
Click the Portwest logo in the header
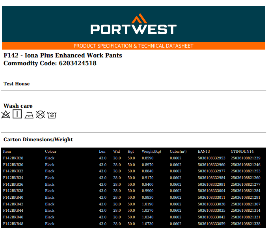point(133,29)
